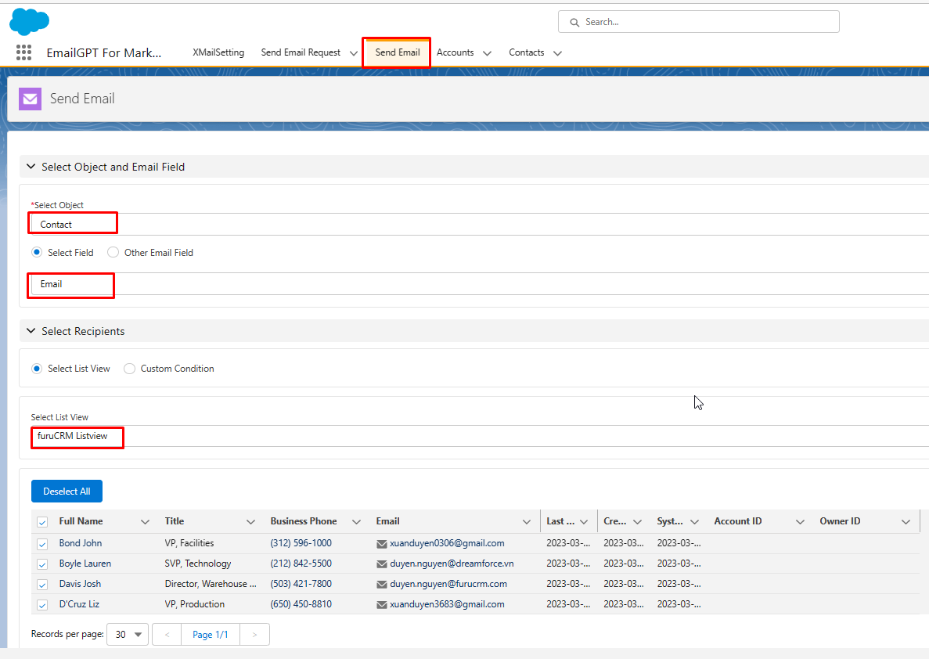
Task: Click email link duyen.nguyen@dreamforce.vn
Action: click(x=452, y=564)
